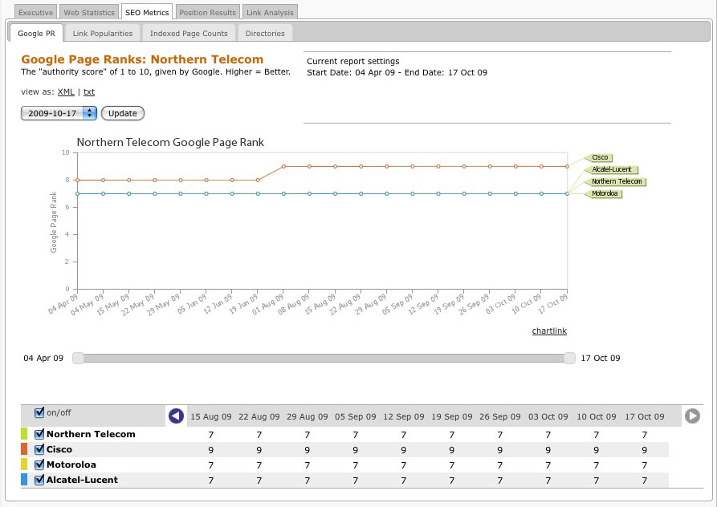Click the Google Page Ranks: Northern Telecom heading
Viewport: 717px width, 507px height.
142,59
